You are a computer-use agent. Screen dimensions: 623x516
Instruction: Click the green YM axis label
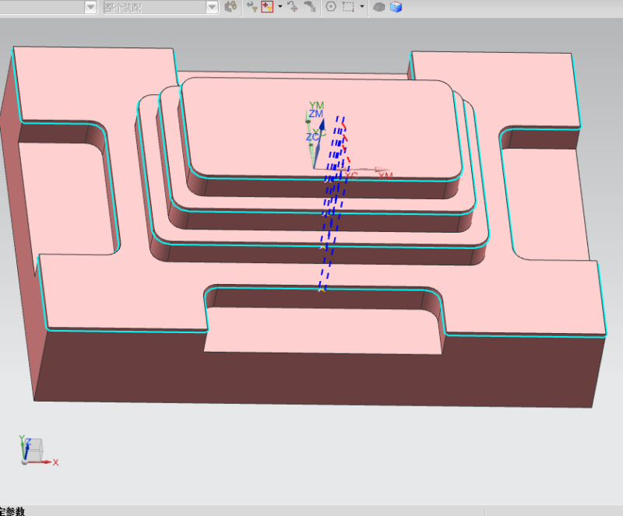pyautogui.click(x=316, y=105)
